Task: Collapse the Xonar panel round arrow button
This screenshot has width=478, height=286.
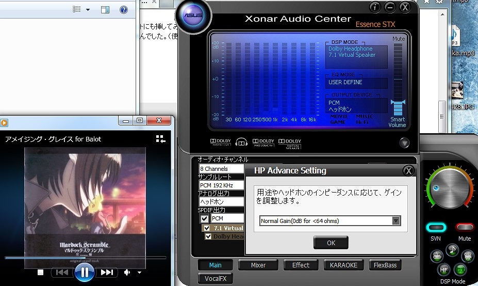Action: 404,143
